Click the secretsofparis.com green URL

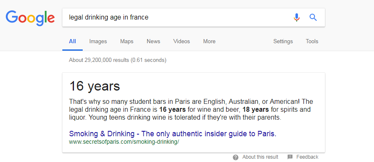(124, 142)
